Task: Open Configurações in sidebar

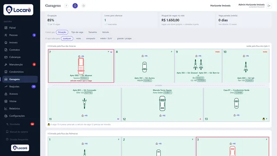Action: (x=20, y=116)
